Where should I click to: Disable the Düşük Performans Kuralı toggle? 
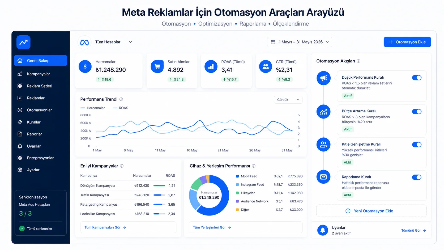point(417,78)
